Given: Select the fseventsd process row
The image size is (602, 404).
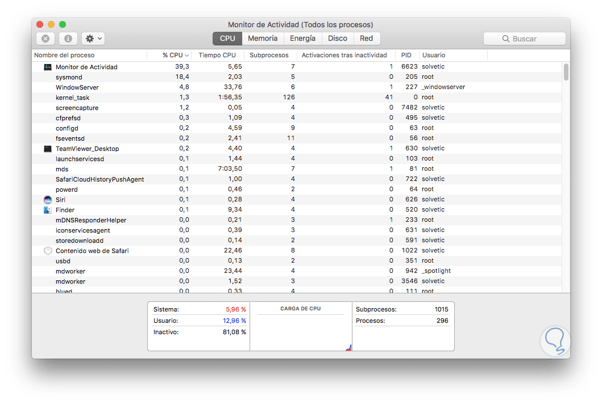Looking at the screenshot, I should [x=297, y=138].
